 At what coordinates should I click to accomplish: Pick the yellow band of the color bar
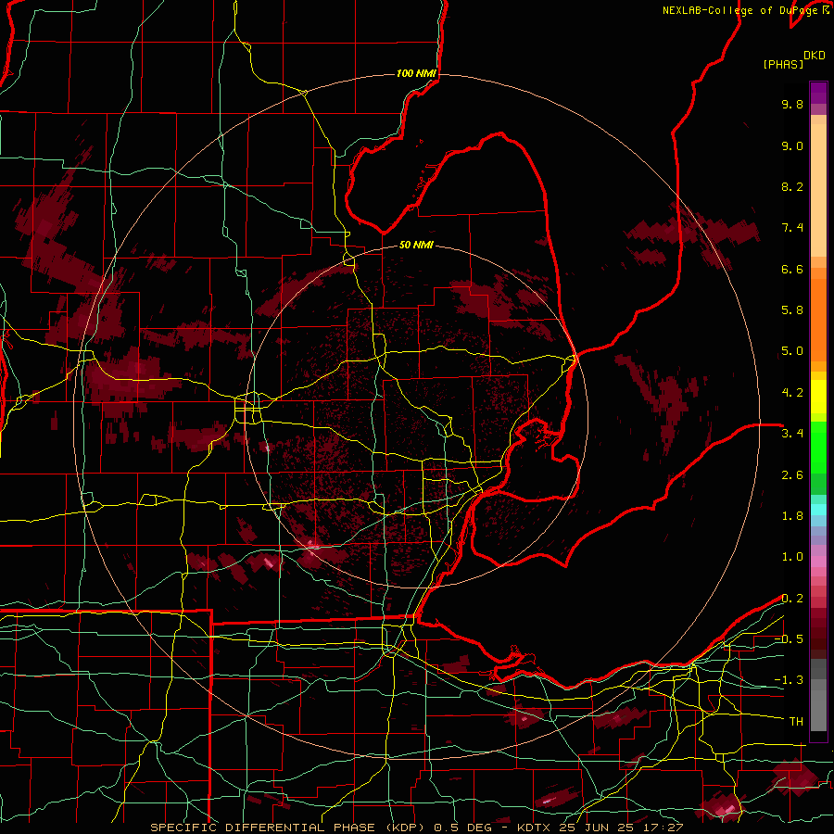tap(818, 396)
